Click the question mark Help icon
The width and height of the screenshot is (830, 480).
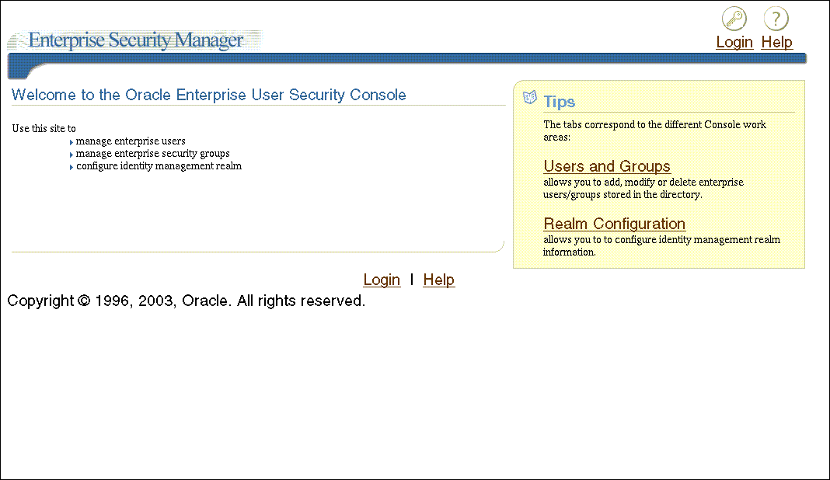pos(776,18)
